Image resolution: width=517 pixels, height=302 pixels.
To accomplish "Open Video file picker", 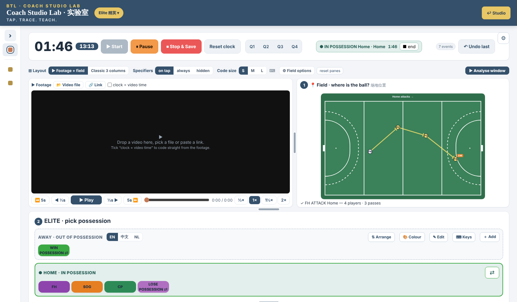I will (x=69, y=85).
